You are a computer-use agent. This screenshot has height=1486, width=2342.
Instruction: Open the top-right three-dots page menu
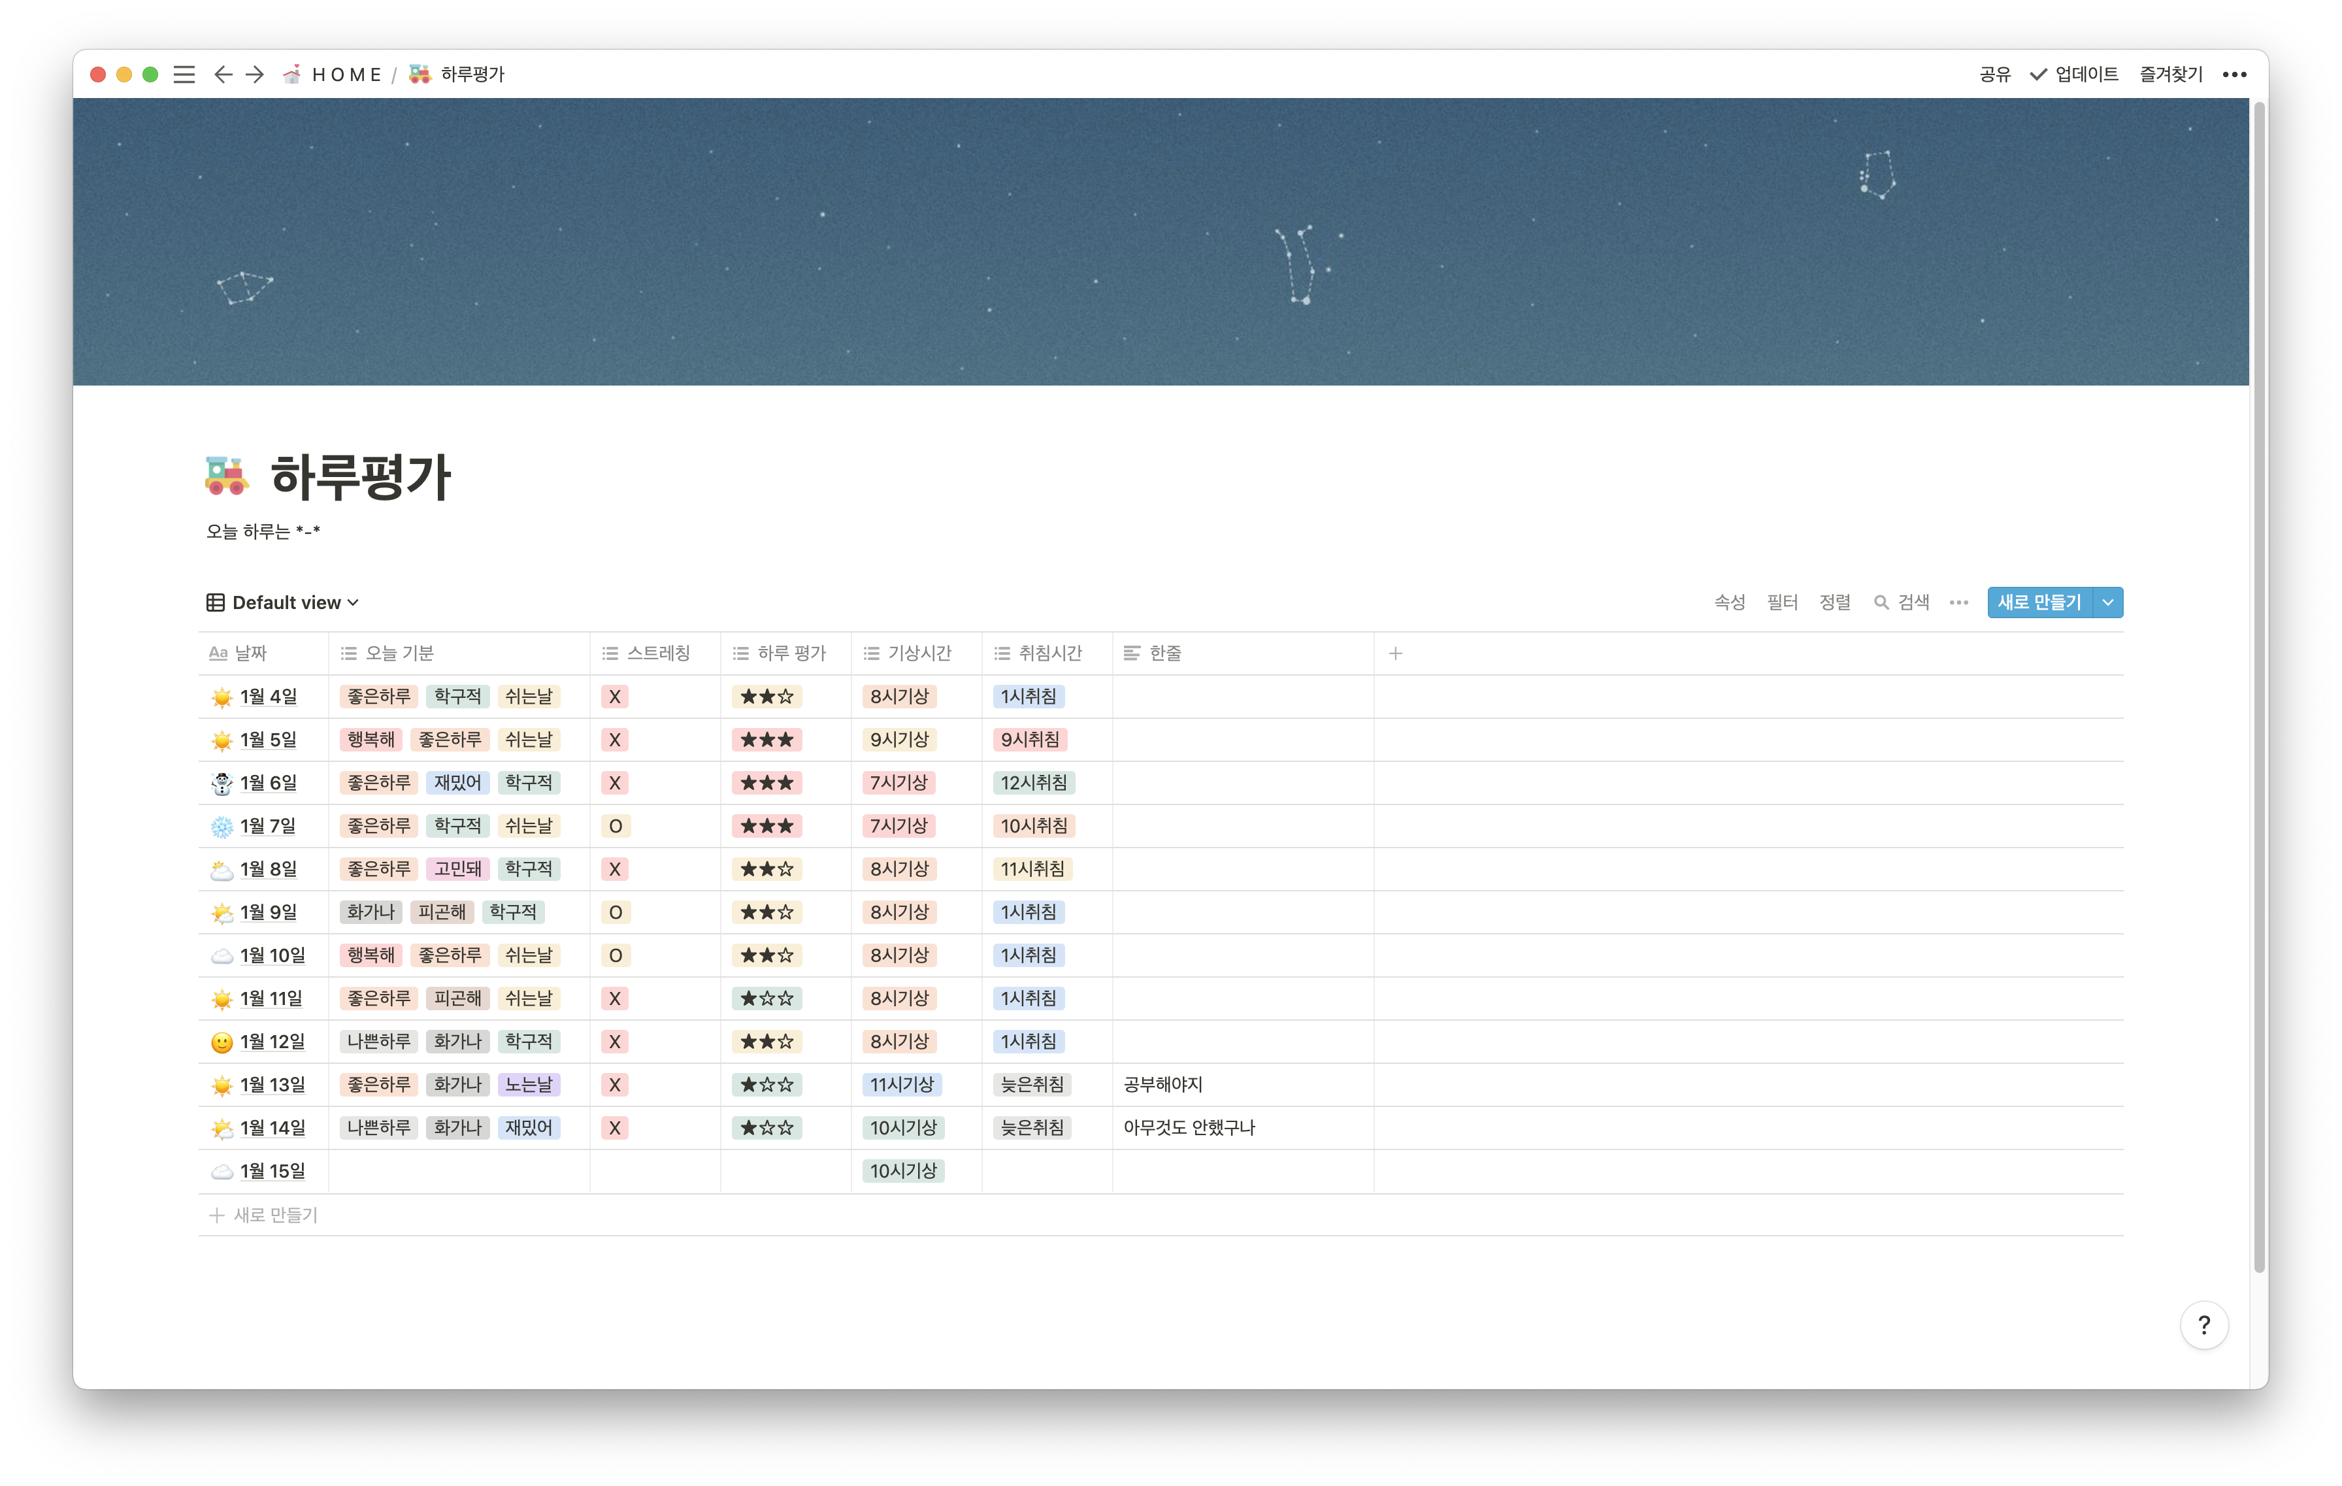[2234, 75]
